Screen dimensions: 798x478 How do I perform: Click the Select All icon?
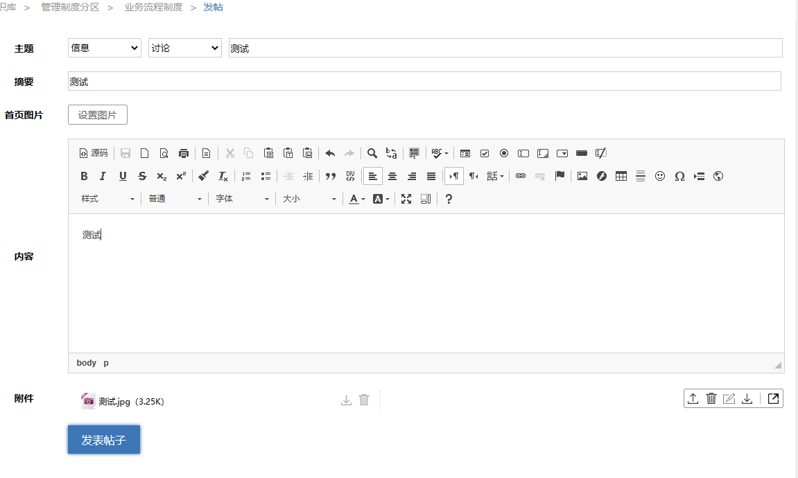pyautogui.click(x=415, y=153)
